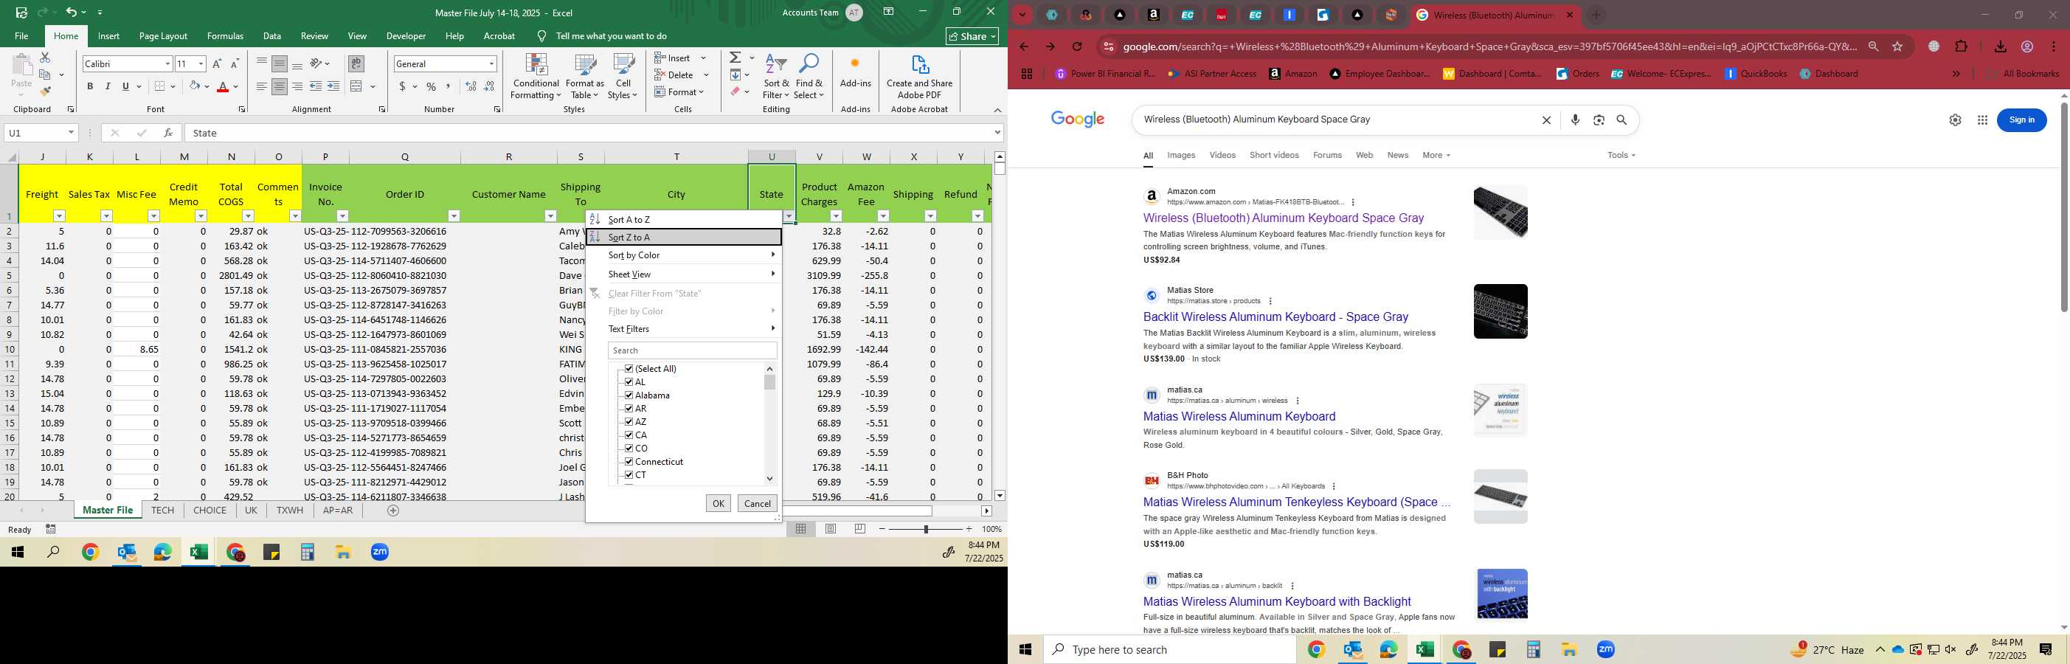Open Google search Tools dropdown

pyautogui.click(x=1621, y=155)
